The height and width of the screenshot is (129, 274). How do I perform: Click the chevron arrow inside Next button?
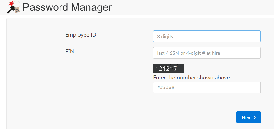[255, 118]
